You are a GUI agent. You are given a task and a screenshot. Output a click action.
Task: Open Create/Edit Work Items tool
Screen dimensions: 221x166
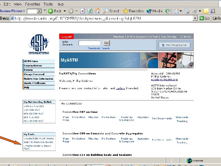coord(39,138)
